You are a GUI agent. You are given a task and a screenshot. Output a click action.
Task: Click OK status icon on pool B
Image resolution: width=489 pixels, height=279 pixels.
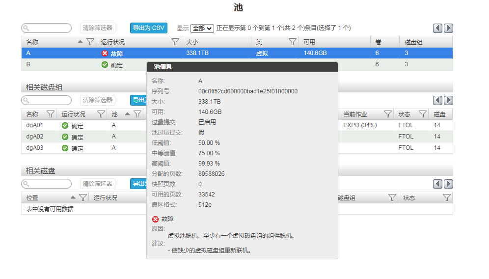pyautogui.click(x=105, y=65)
